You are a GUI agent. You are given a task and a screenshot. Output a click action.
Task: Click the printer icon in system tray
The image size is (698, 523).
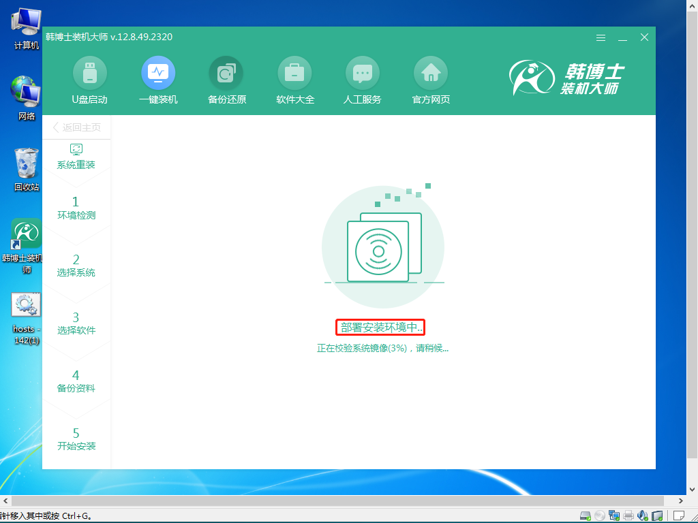click(628, 515)
